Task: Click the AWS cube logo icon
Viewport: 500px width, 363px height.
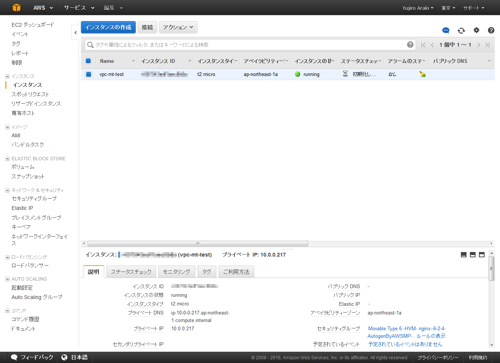Action: 16,8
